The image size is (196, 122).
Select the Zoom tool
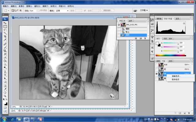[x=5, y=96]
